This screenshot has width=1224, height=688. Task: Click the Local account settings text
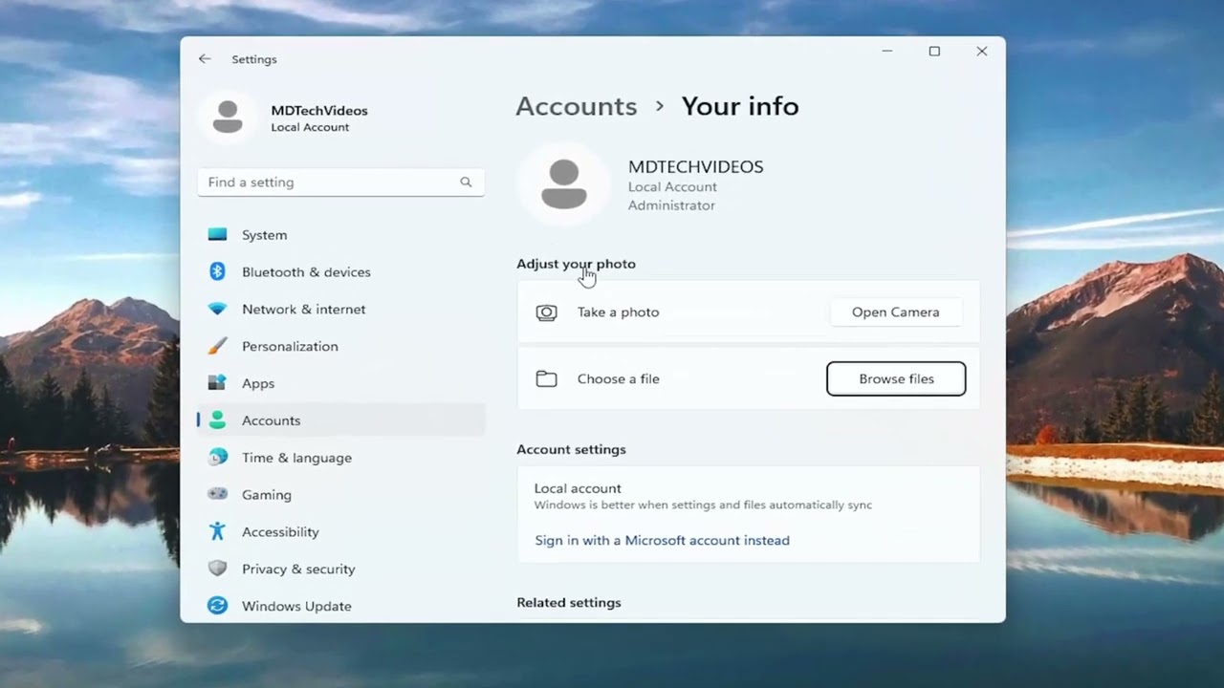[578, 488]
